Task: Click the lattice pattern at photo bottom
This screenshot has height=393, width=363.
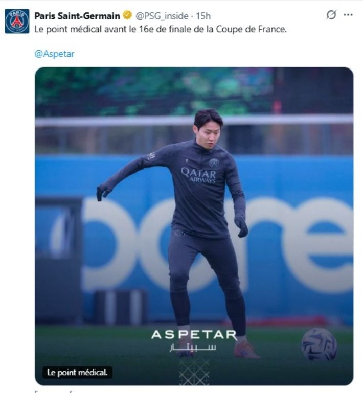Action: (x=194, y=371)
